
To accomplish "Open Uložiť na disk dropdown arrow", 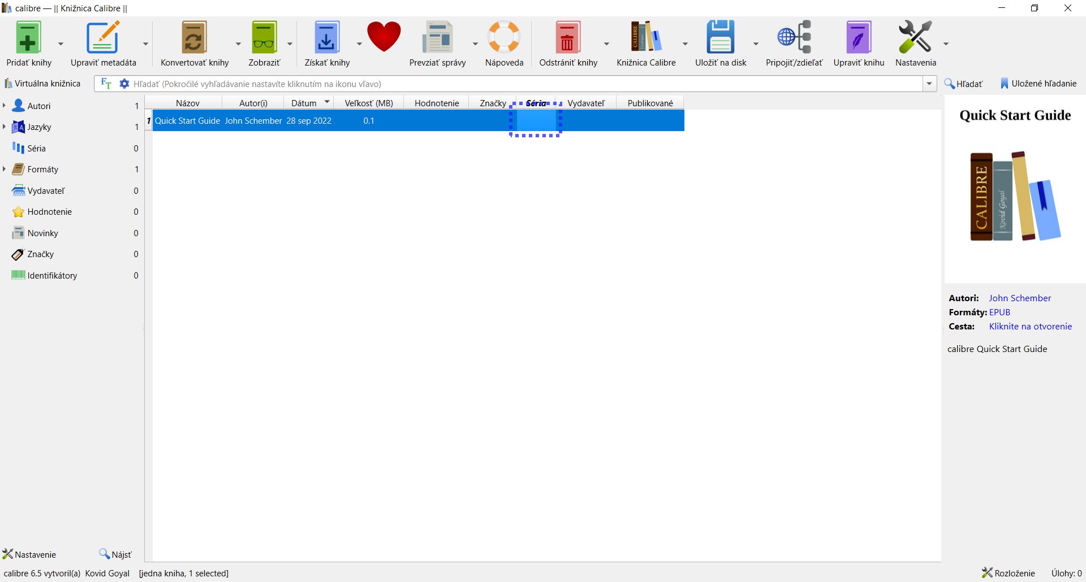I will tap(756, 44).
